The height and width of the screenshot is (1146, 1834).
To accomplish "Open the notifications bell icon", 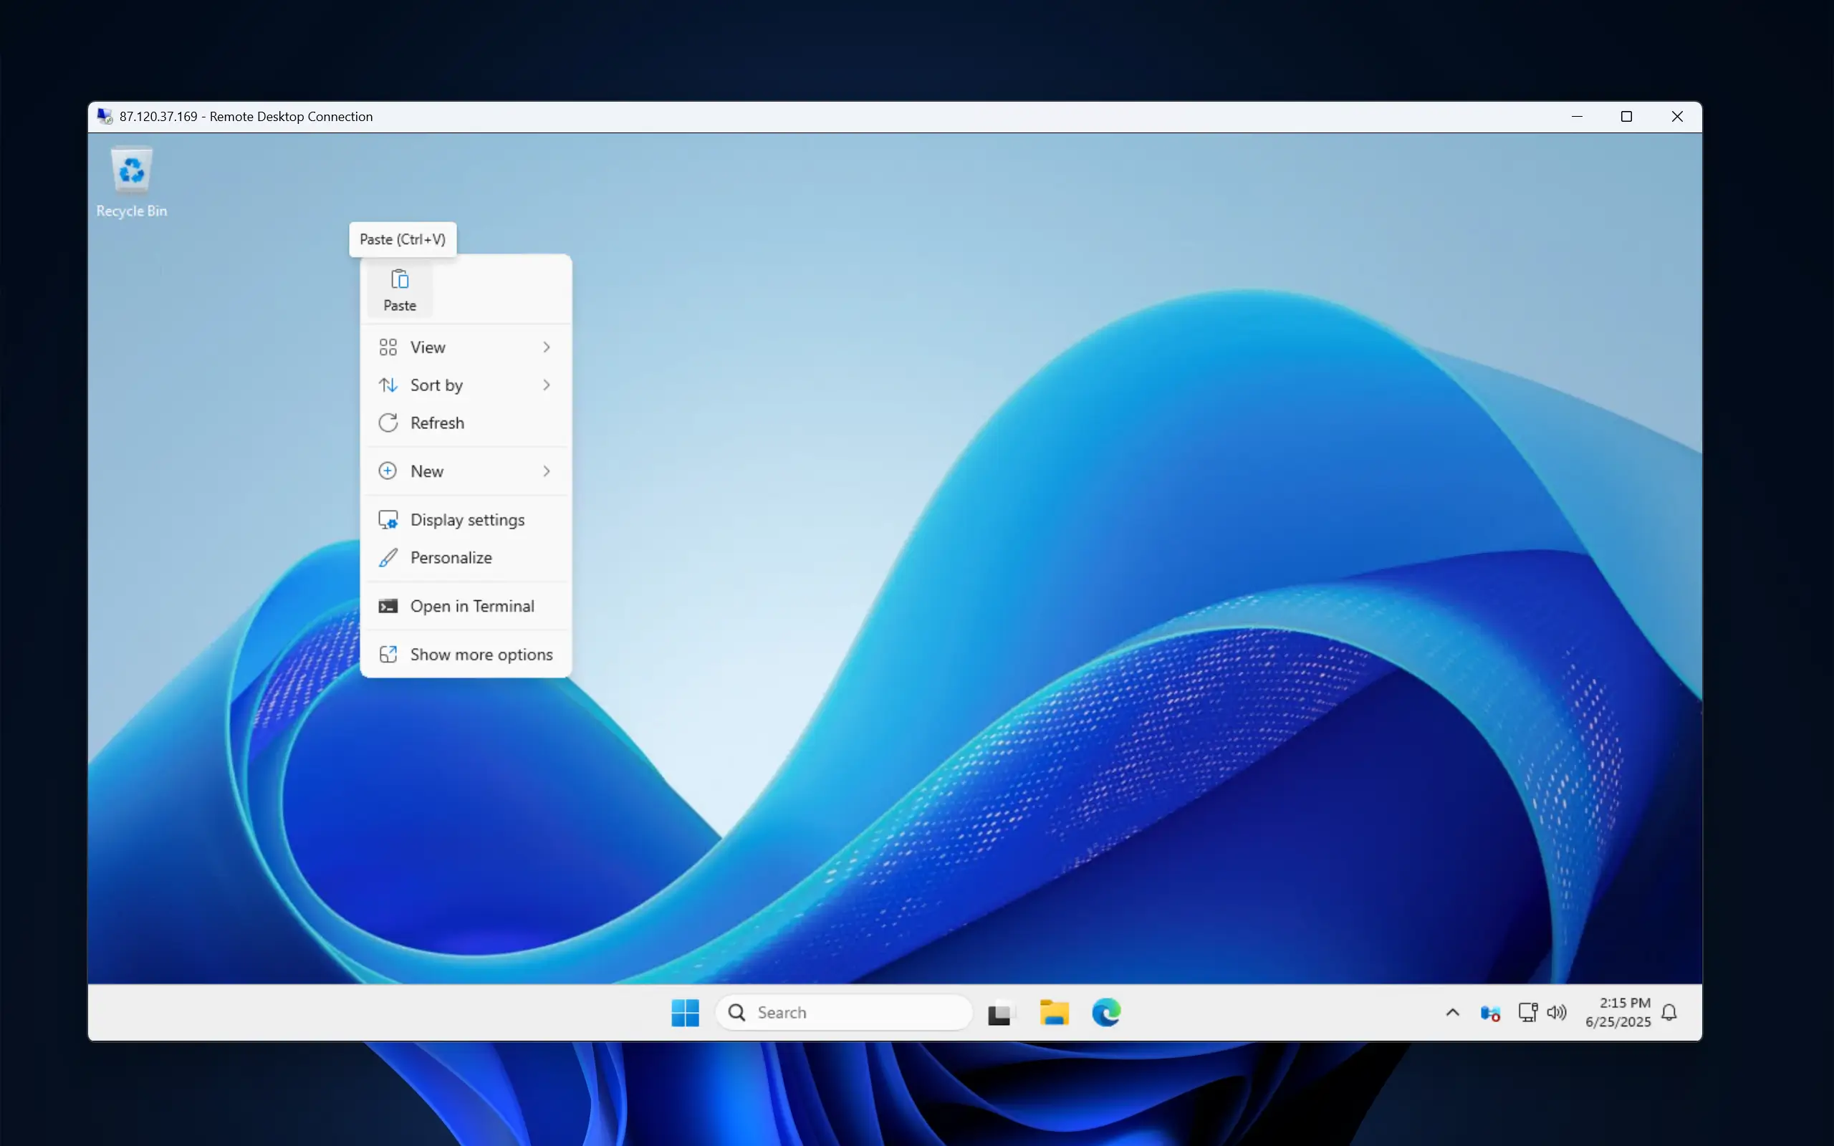I will 1669,1013.
